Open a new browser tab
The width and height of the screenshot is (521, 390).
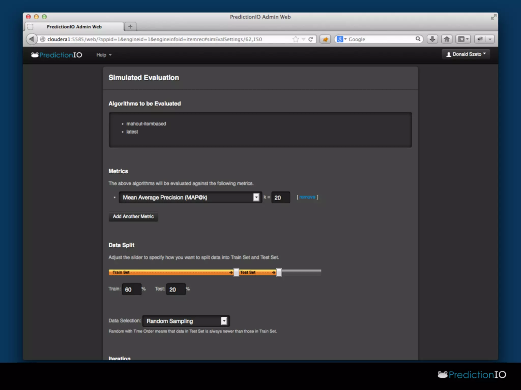pyautogui.click(x=130, y=26)
